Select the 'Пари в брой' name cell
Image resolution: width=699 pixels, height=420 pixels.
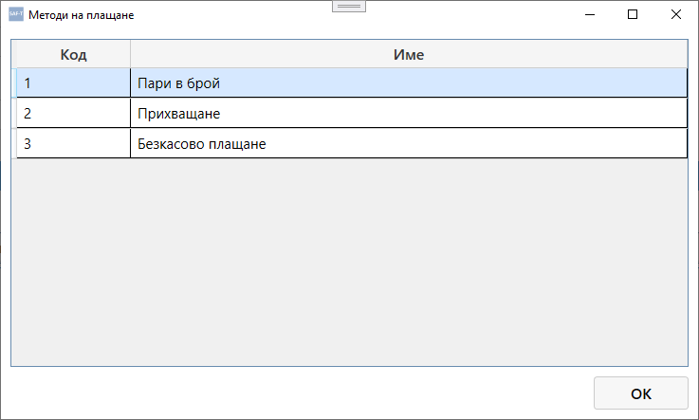(x=409, y=82)
